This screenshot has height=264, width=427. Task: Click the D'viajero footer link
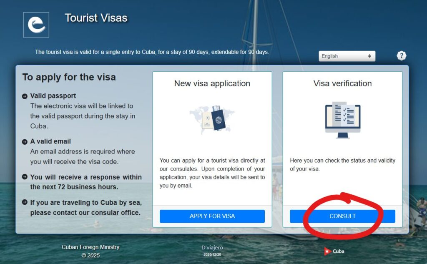tap(212, 248)
